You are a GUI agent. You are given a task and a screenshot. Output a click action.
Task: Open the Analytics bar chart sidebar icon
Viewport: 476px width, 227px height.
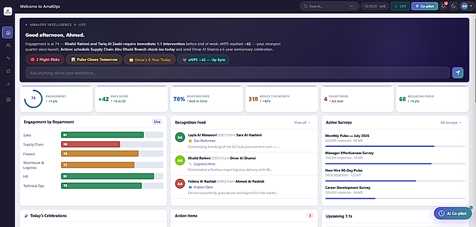(x=8, y=83)
